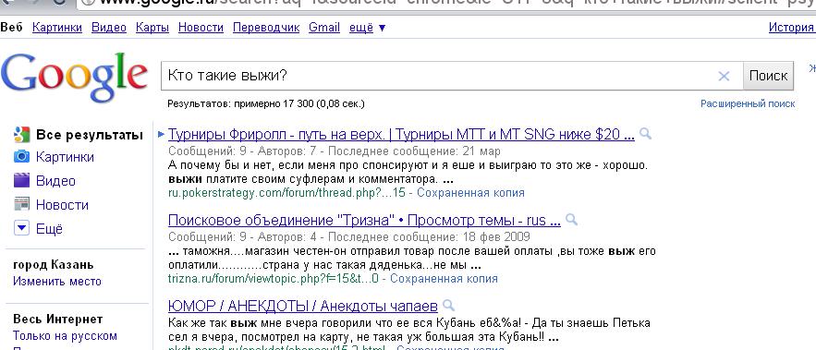The height and width of the screenshot is (350, 816).
Task: Open the ещё ▼ top menu
Action: pyautogui.click(x=368, y=28)
